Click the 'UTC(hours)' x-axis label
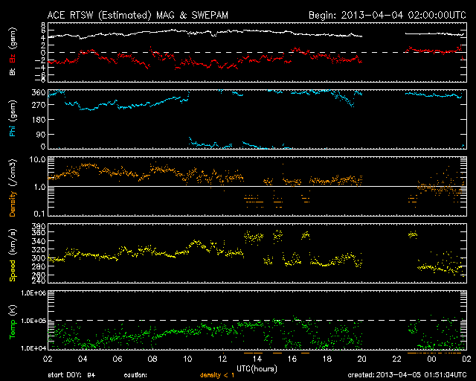 257,369
